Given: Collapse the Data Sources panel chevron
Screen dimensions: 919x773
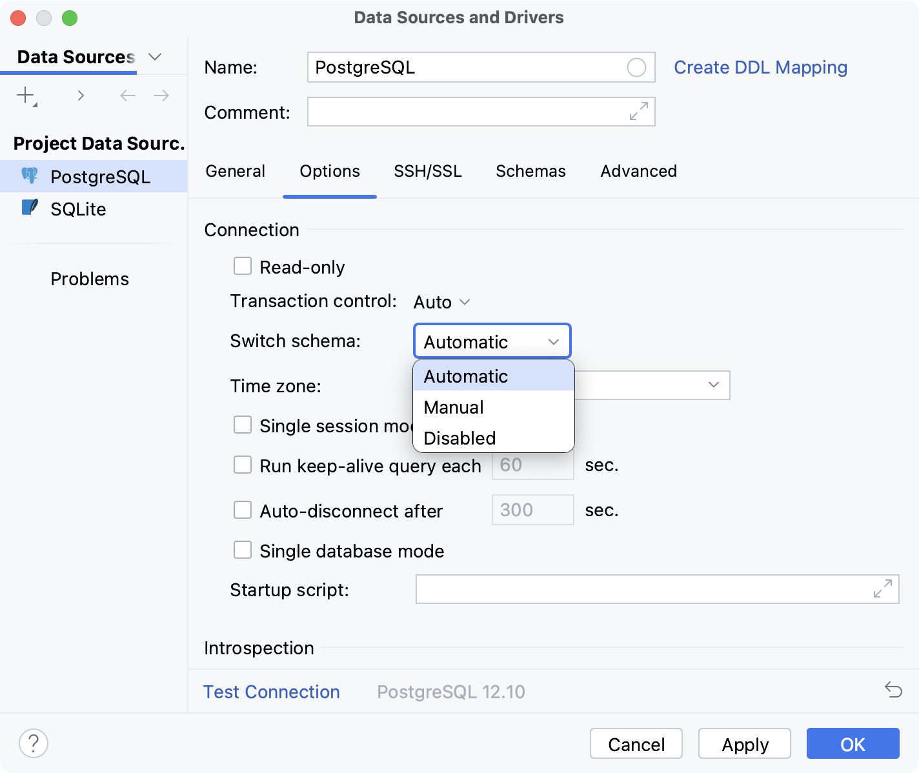Looking at the screenshot, I should [154, 57].
